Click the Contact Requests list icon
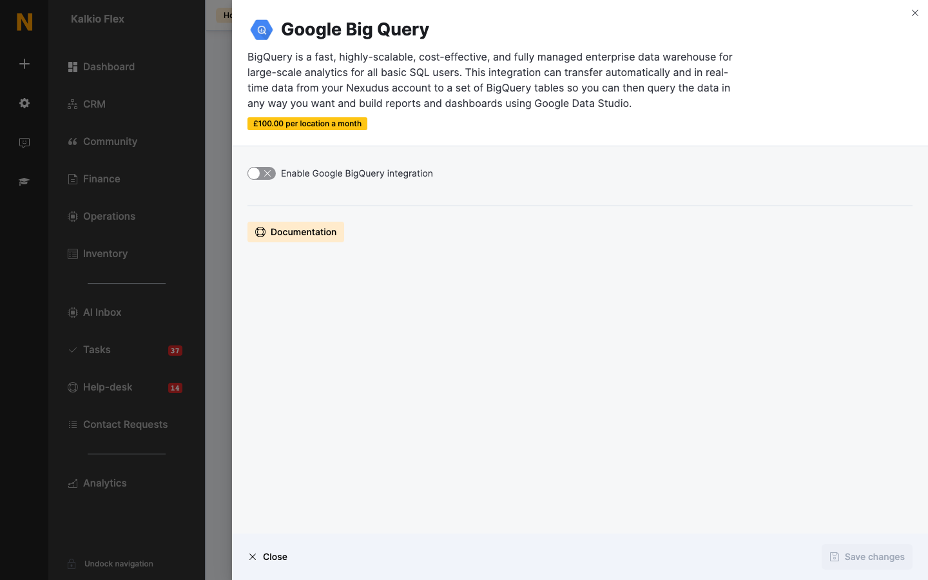This screenshot has height=580, width=928. point(73,425)
